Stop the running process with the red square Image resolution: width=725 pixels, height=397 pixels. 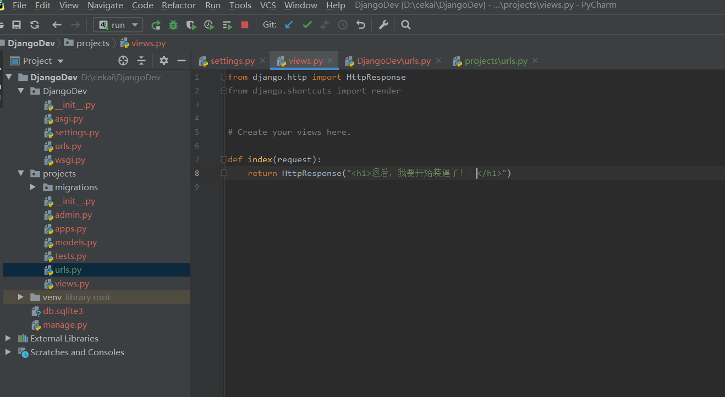pyautogui.click(x=245, y=25)
